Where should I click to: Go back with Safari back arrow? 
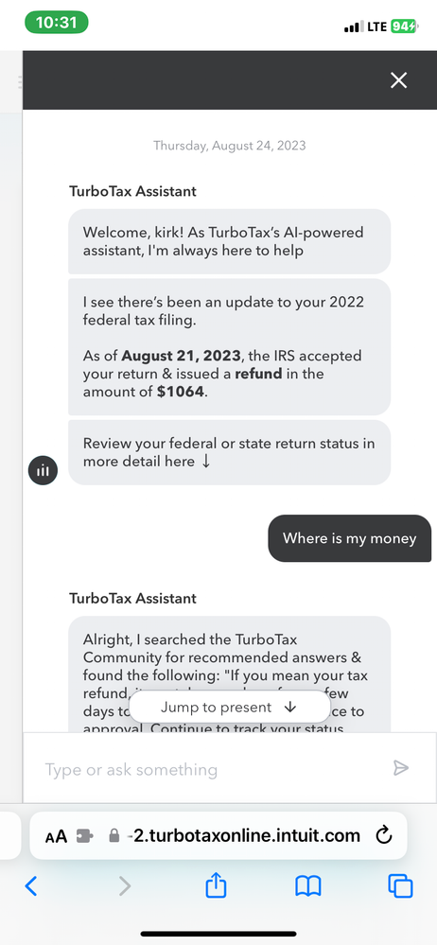click(x=31, y=886)
